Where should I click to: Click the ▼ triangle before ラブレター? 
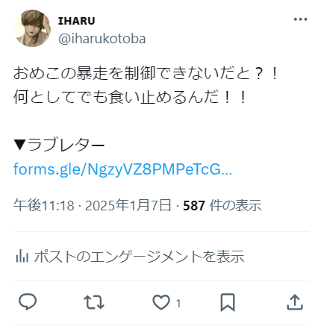[x=19, y=145]
